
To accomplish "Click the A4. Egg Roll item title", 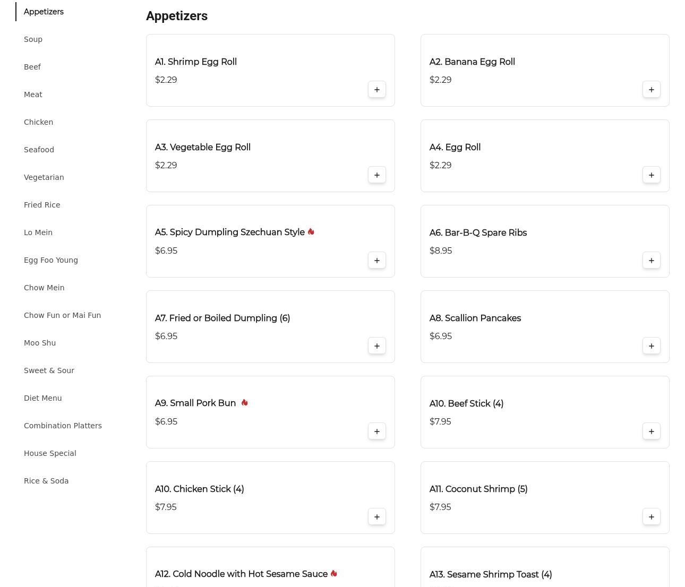I will (455, 148).
